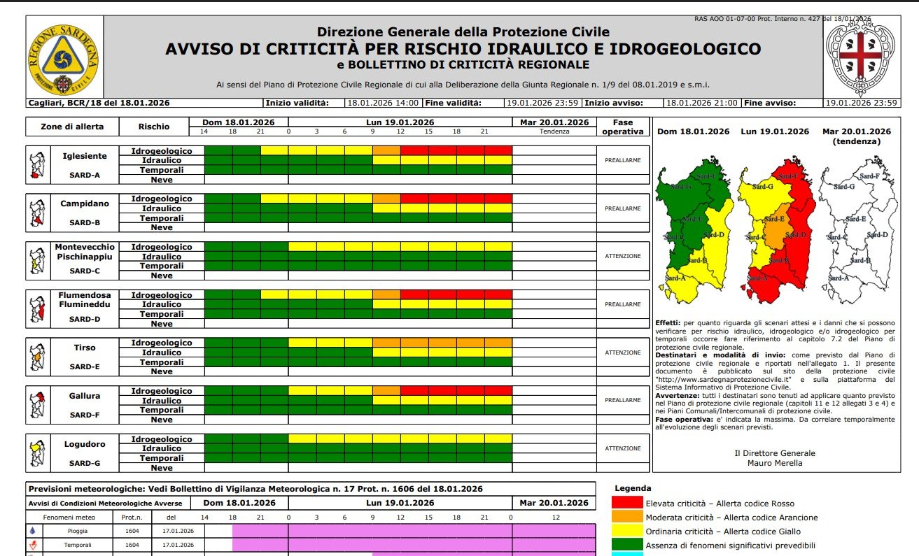Image resolution: width=919 pixels, height=556 pixels.
Task: Click the Fine avviso value '19.01.2026 23:59'
Action: [x=861, y=103]
